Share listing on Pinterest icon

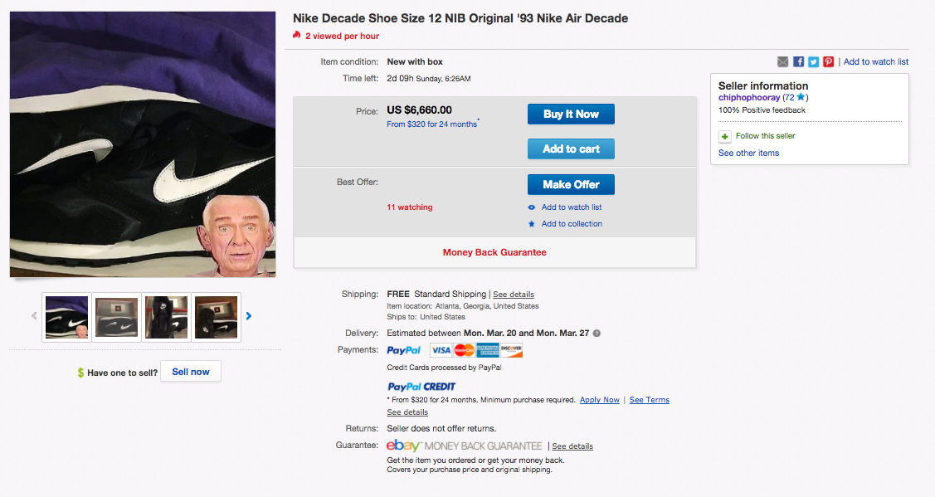coord(828,62)
